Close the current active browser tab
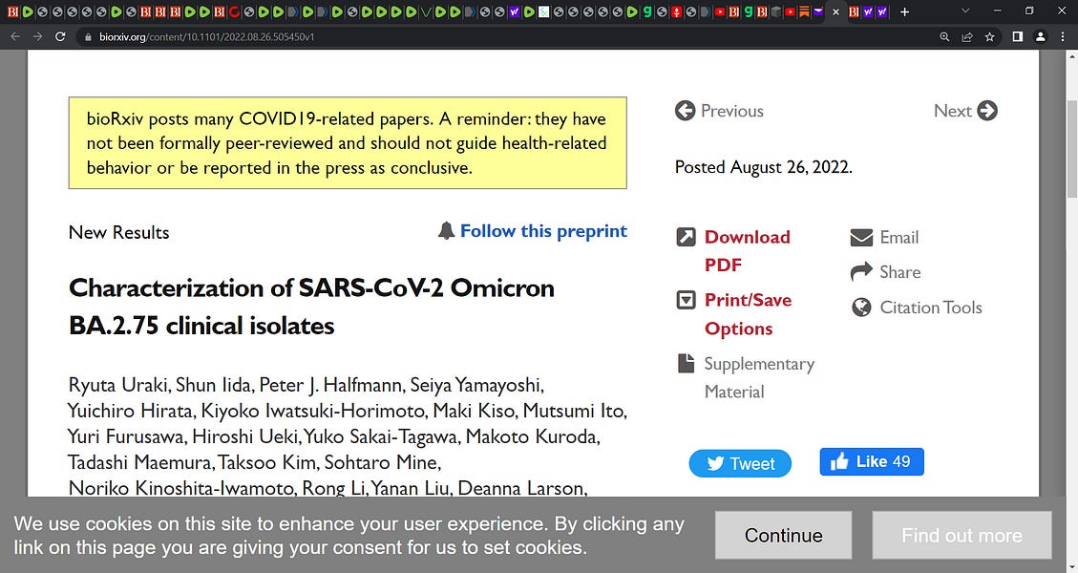1078x573 pixels. [836, 11]
